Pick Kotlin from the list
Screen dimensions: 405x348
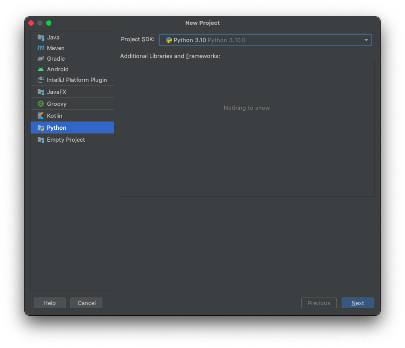point(72,116)
